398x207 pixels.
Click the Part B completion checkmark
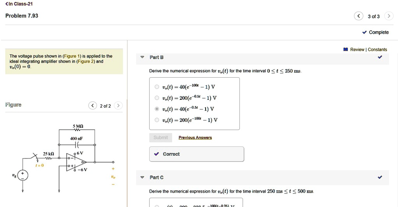380,57
